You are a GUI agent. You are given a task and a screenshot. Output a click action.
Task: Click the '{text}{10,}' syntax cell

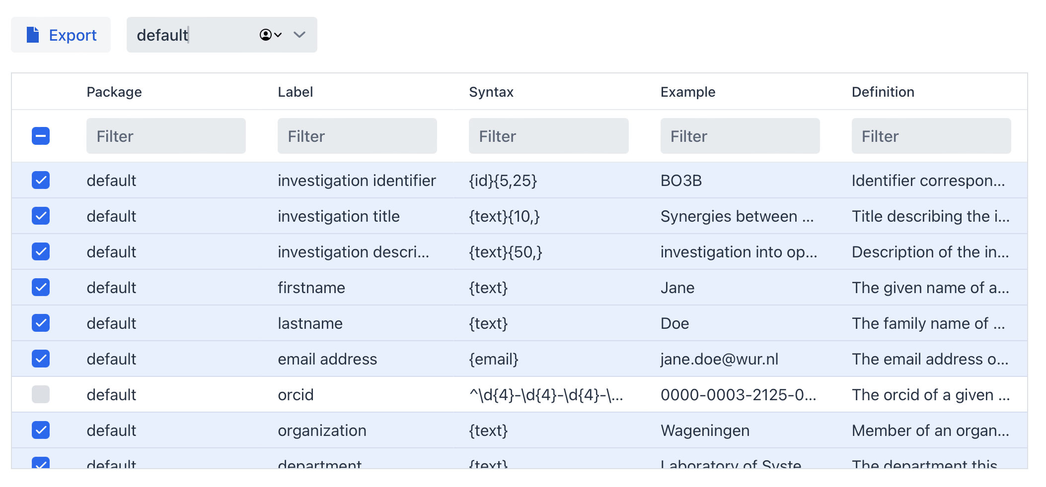click(504, 216)
